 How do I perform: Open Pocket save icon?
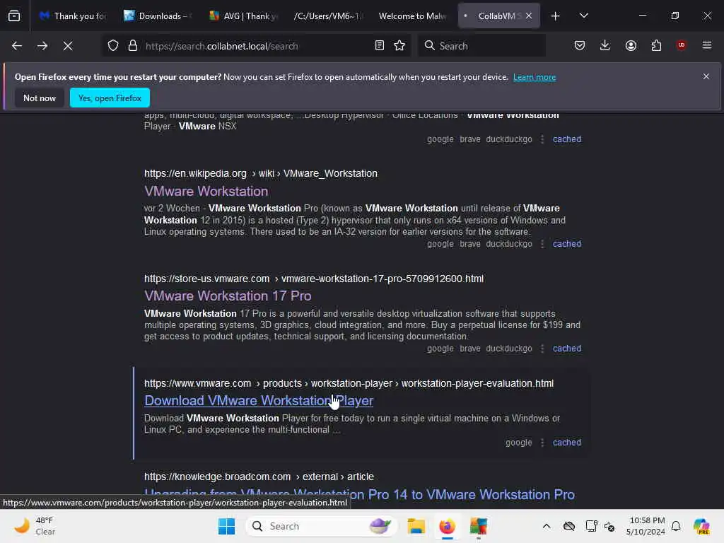[580, 46]
